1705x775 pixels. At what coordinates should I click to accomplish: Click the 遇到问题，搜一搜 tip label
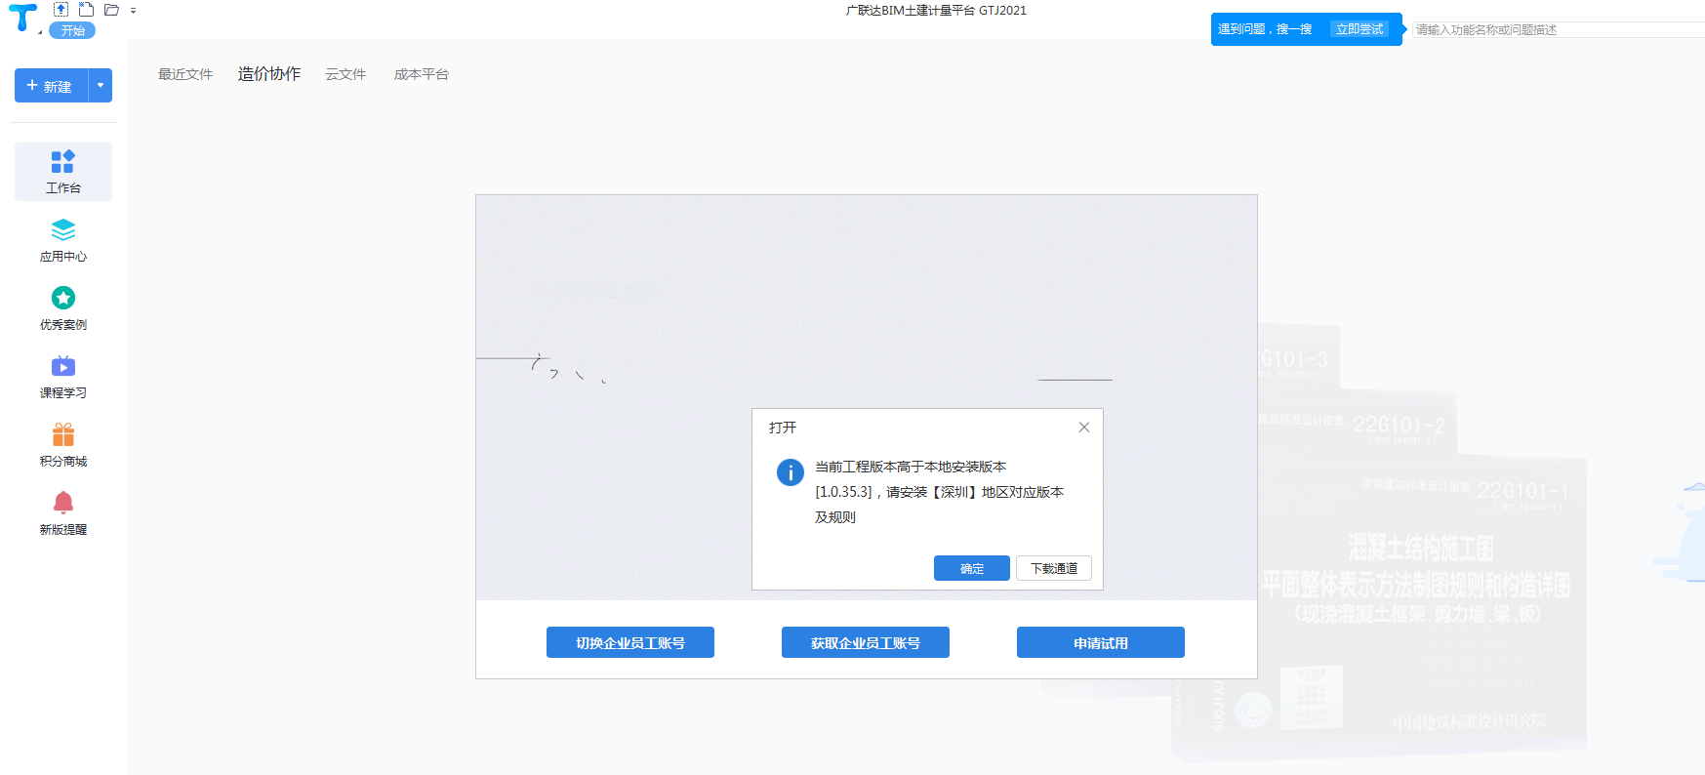pos(1265,29)
